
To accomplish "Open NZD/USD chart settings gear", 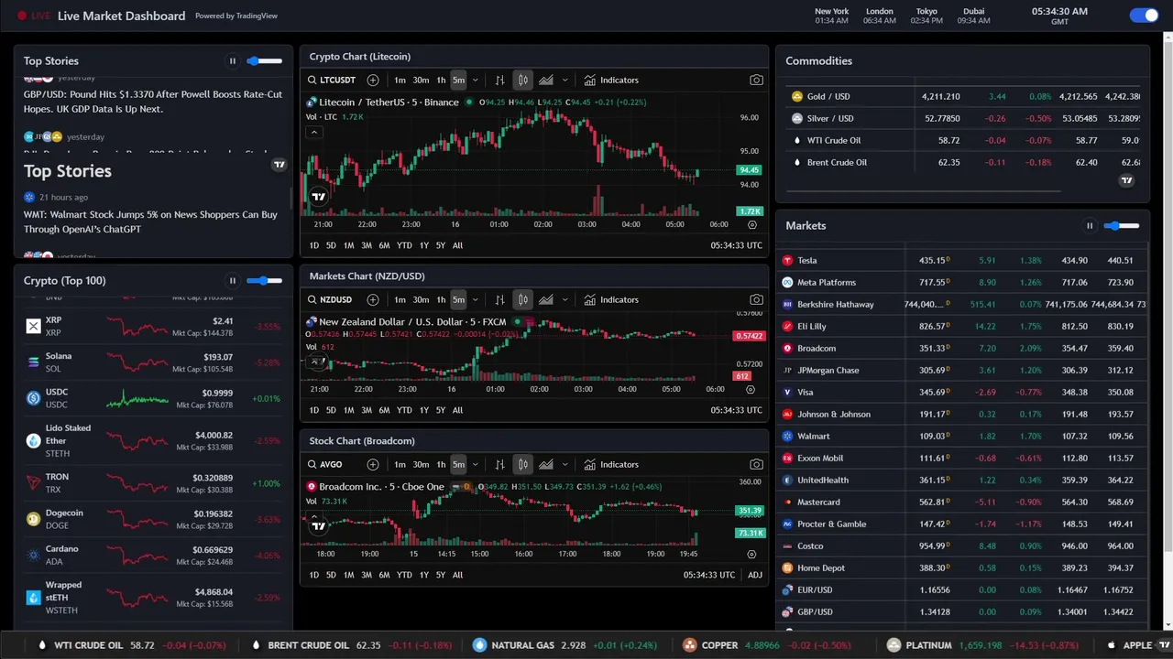I will pyautogui.click(x=751, y=389).
